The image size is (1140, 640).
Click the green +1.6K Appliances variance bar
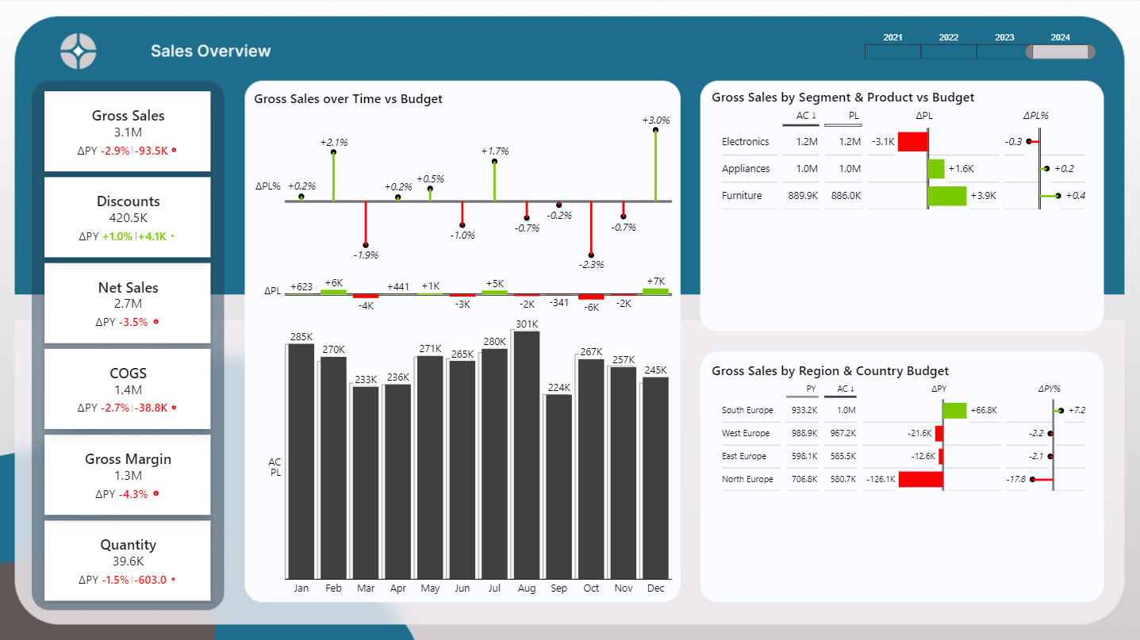point(936,169)
